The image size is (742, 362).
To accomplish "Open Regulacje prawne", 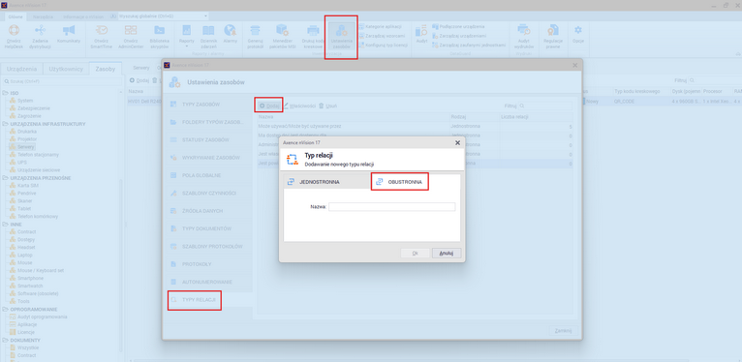I will coord(553,36).
